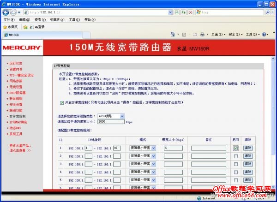Open the 查看 menu

pos(40,20)
